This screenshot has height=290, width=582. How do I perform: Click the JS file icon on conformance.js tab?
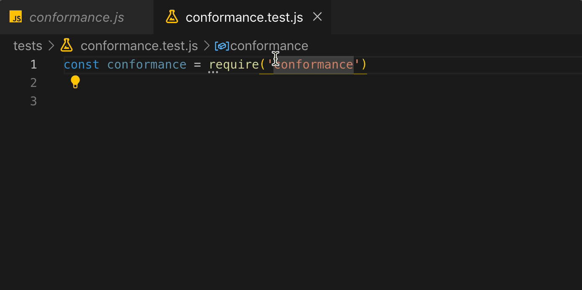15,17
